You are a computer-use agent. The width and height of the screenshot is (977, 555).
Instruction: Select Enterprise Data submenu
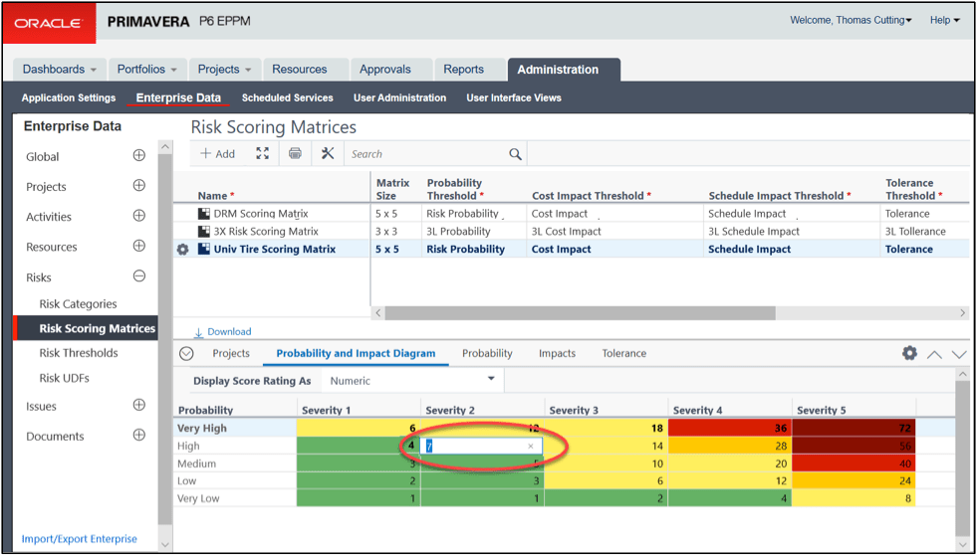178,97
